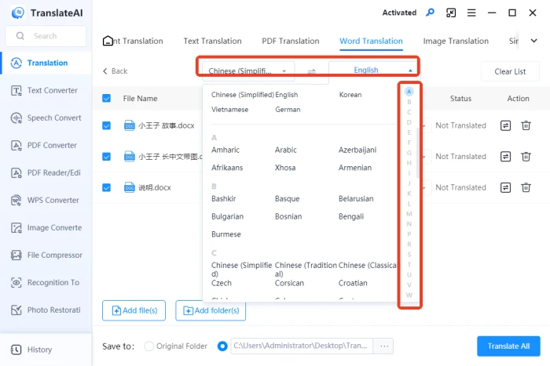Click the mini-window mode icon
Screen dimensions: 550x366
pos(451,13)
